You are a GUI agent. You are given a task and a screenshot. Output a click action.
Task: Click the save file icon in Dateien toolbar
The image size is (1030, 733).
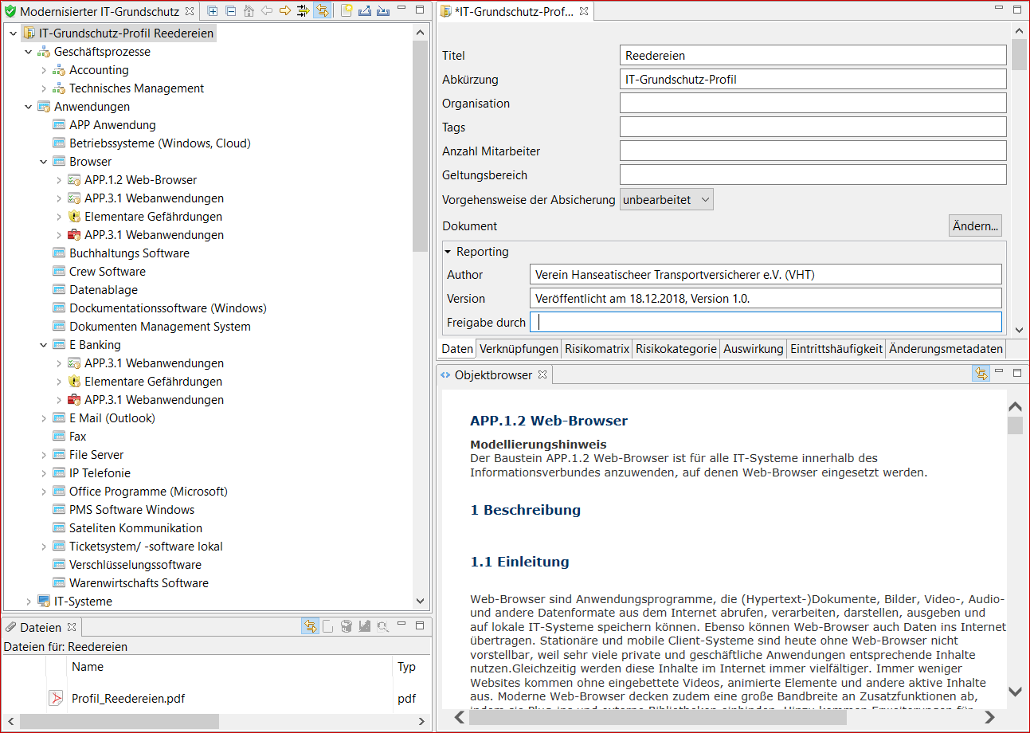point(365,627)
